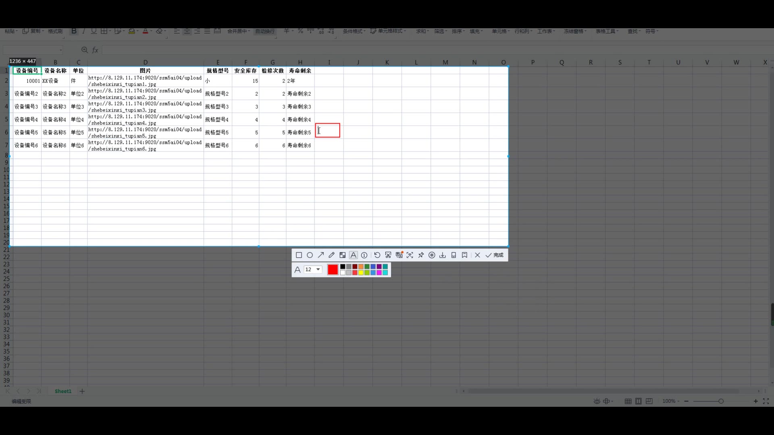The width and height of the screenshot is (774, 435).
Task: Toggle the screen record button
Action: click(432, 255)
